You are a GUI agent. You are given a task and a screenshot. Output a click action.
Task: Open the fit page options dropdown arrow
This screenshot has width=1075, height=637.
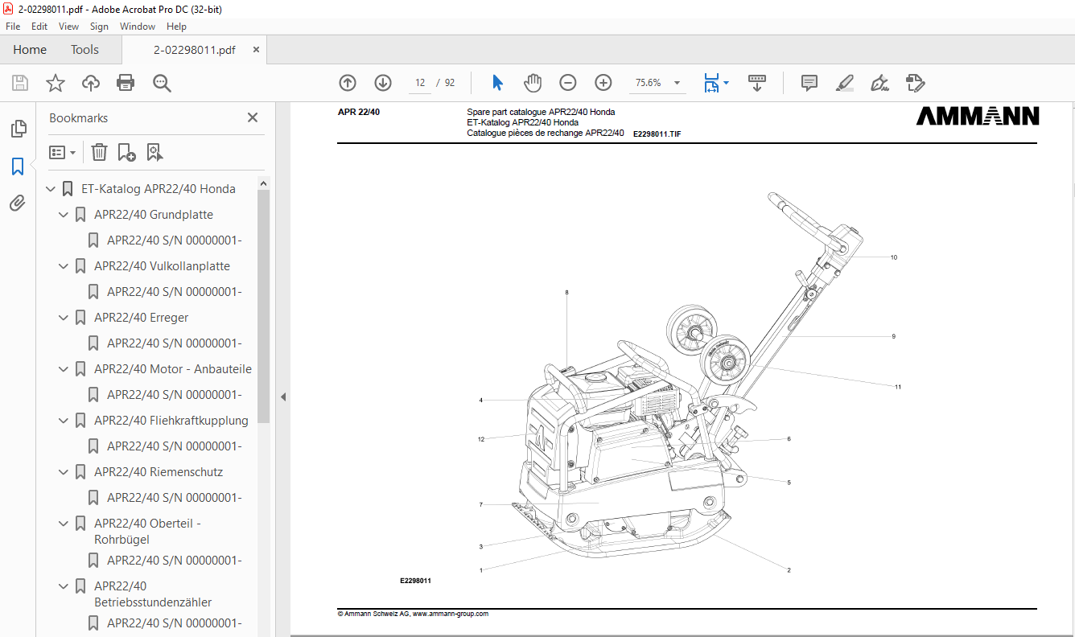[x=727, y=83]
